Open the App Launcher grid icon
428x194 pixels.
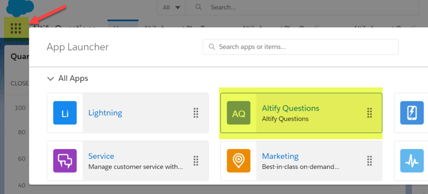(x=16, y=28)
